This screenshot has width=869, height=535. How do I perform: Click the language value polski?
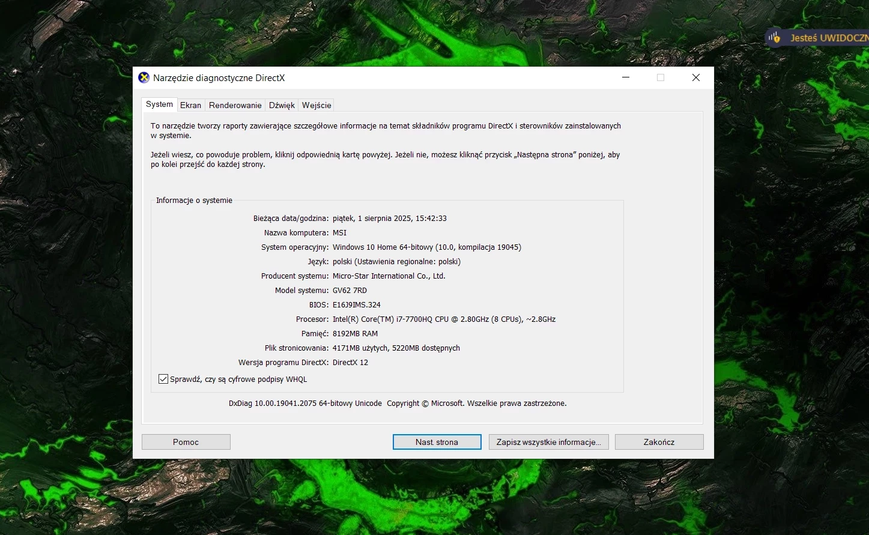397,262
